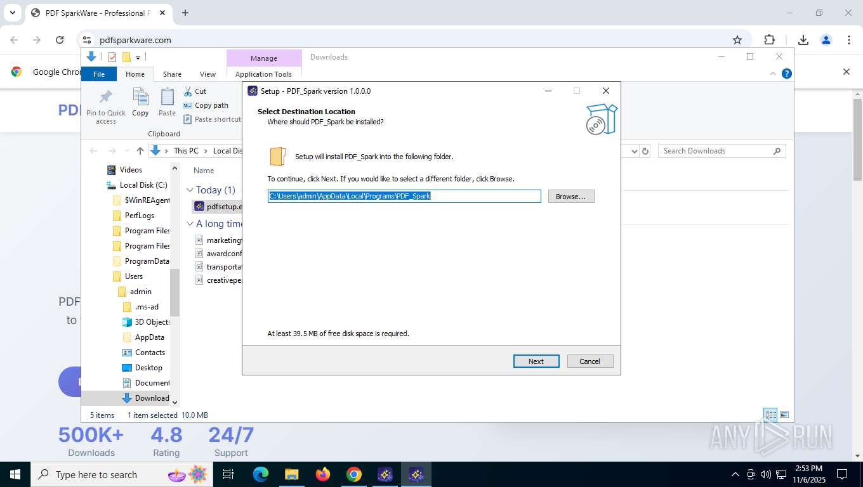Click Explorer back navigation arrow
Viewport: 863px width, 487px height.
[x=94, y=151]
